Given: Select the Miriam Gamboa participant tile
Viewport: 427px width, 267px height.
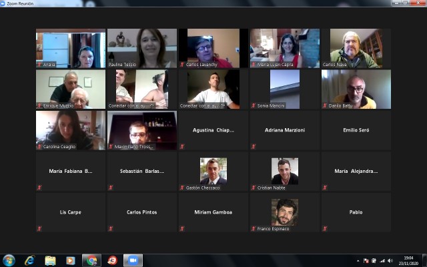Looking at the screenshot, I should tap(213, 212).
